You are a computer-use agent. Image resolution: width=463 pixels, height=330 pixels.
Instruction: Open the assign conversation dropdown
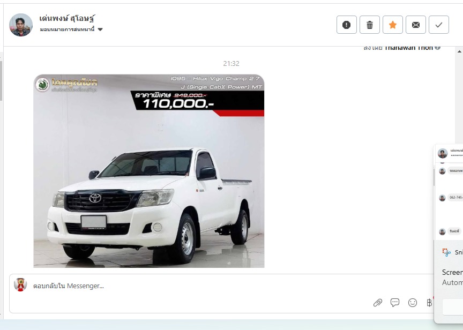click(x=71, y=29)
